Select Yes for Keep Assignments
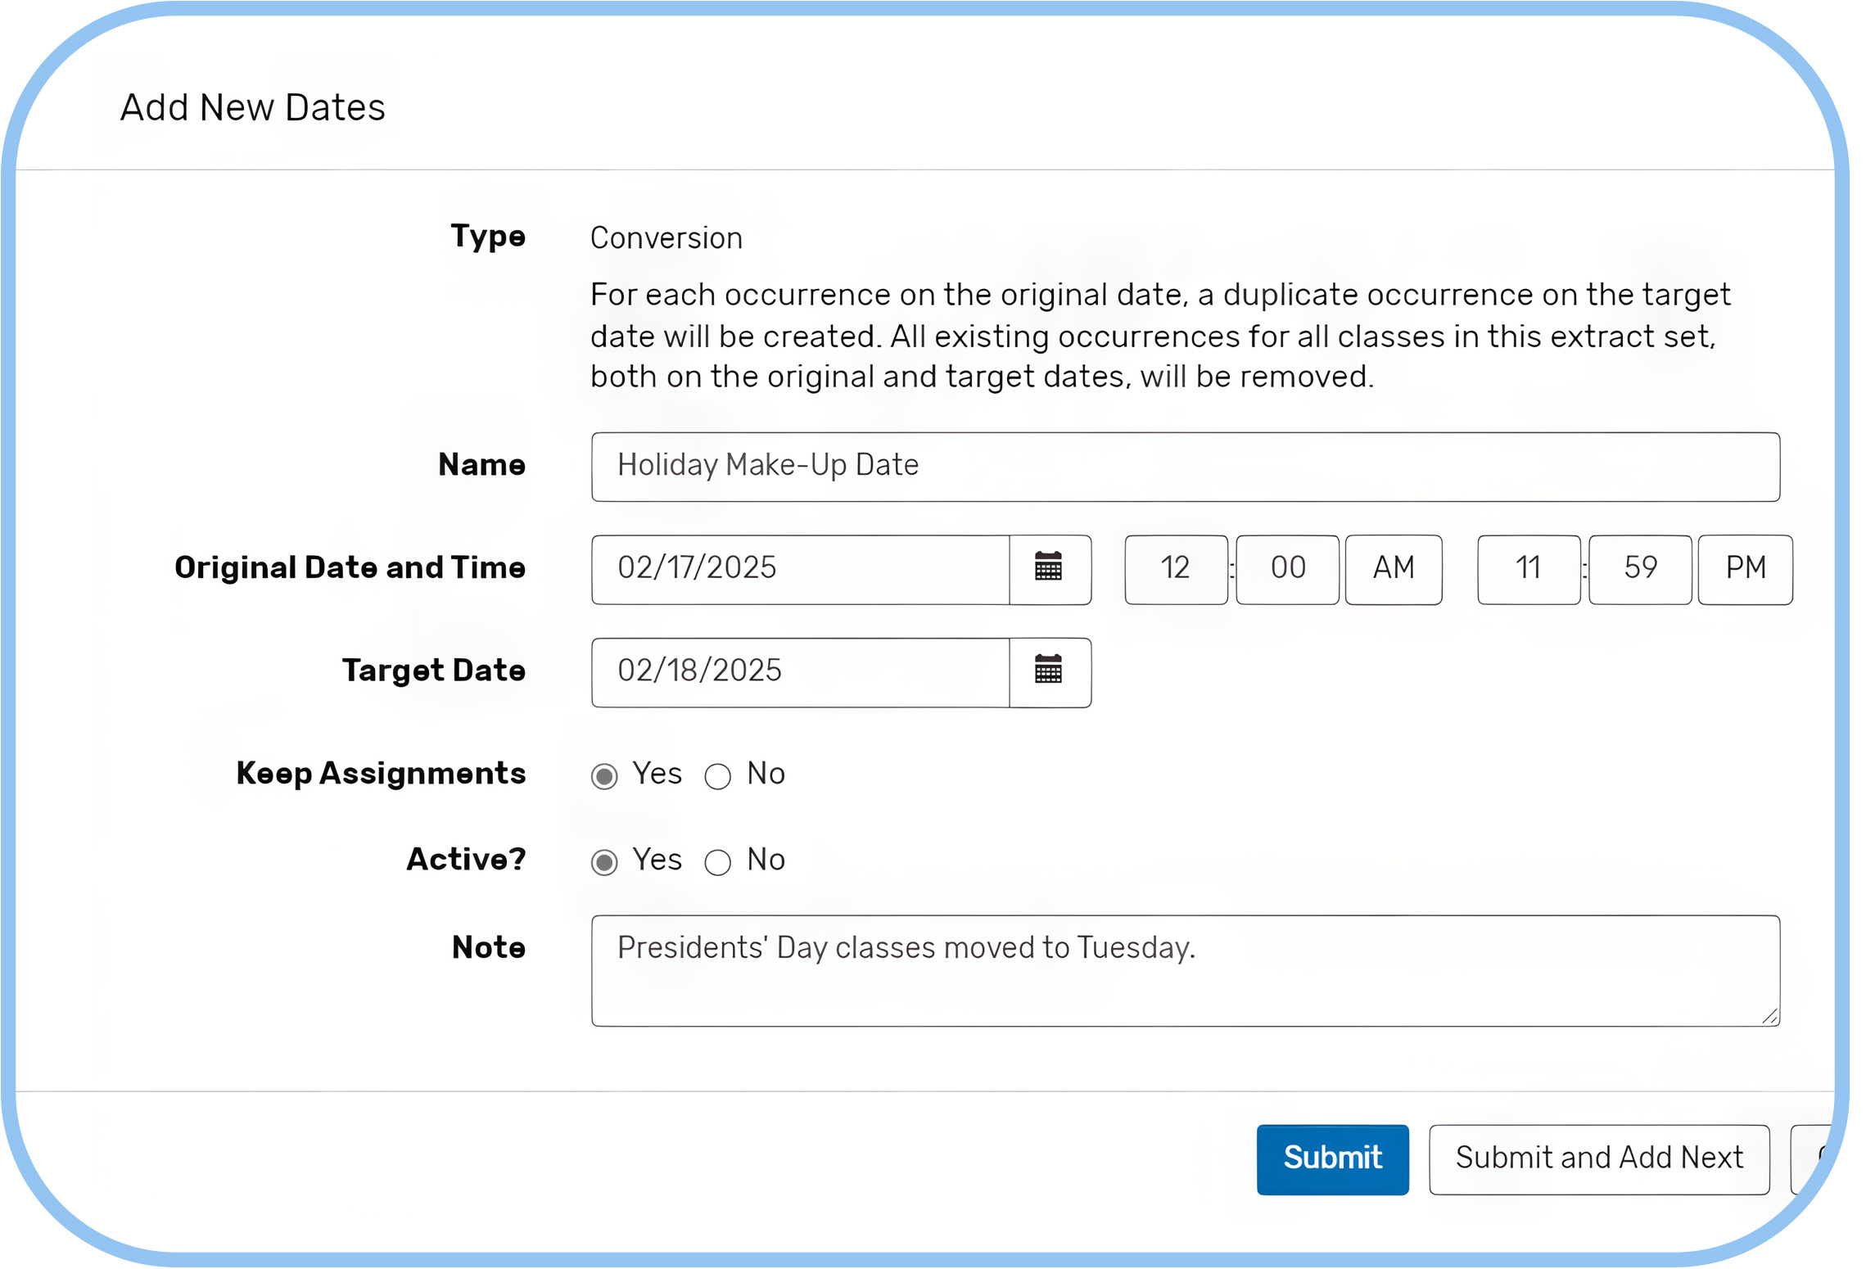 tap(604, 776)
